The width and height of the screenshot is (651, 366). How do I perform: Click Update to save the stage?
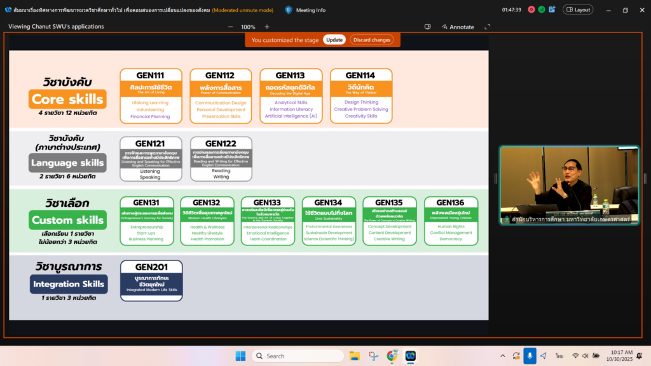tap(334, 39)
